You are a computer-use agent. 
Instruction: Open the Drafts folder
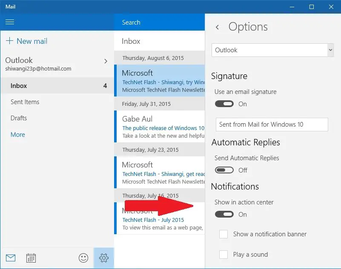click(57, 118)
